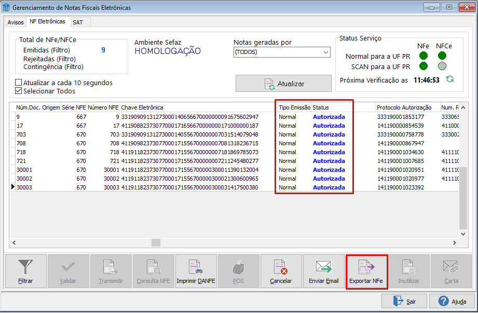Click Série NFE column header
The width and height of the screenshot is (478, 313).
tap(74, 107)
